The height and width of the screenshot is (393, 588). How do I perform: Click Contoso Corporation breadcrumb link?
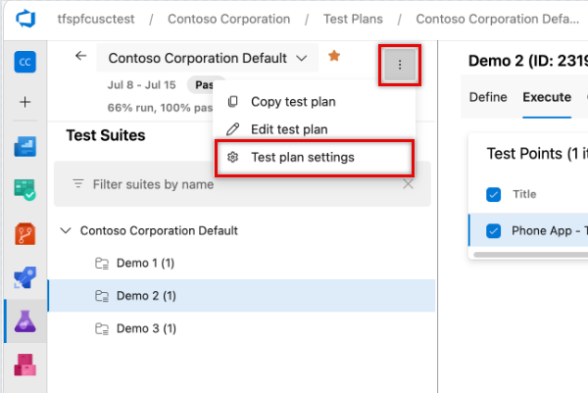(x=229, y=19)
